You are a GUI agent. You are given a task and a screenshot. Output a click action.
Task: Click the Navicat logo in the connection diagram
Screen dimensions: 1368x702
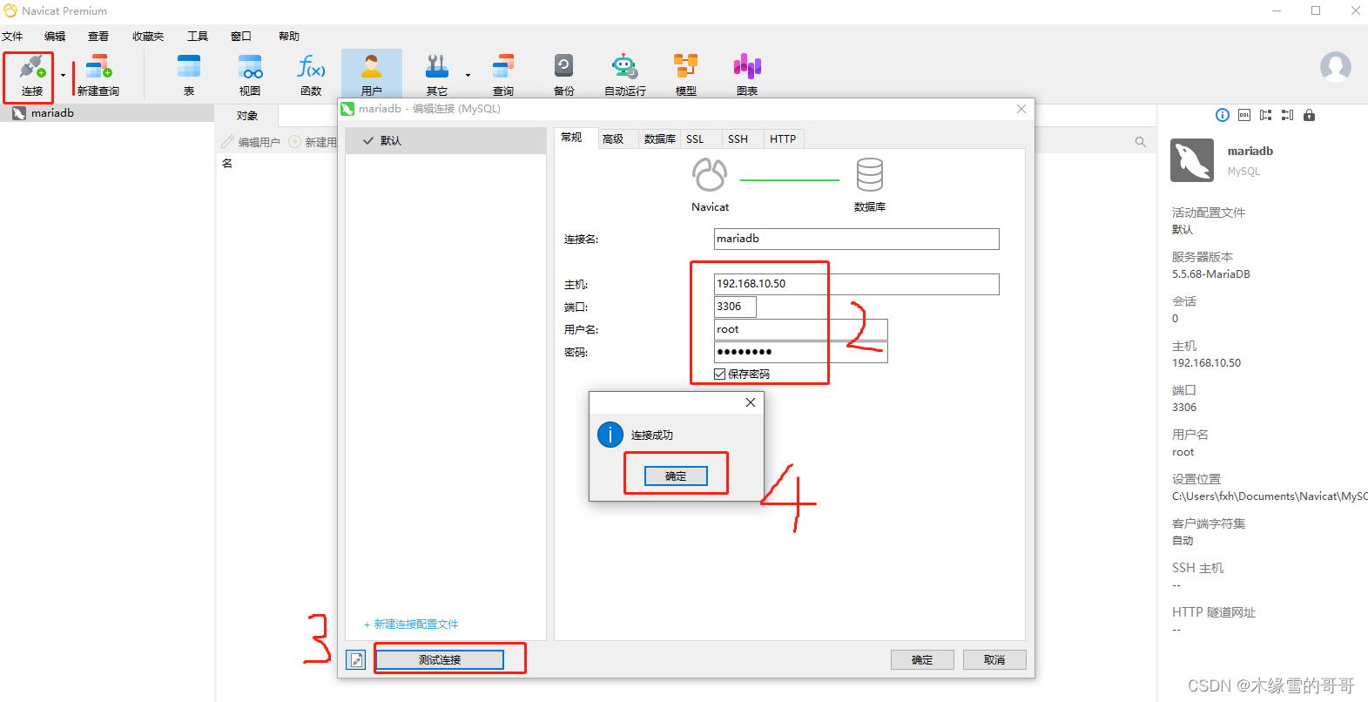(x=710, y=175)
